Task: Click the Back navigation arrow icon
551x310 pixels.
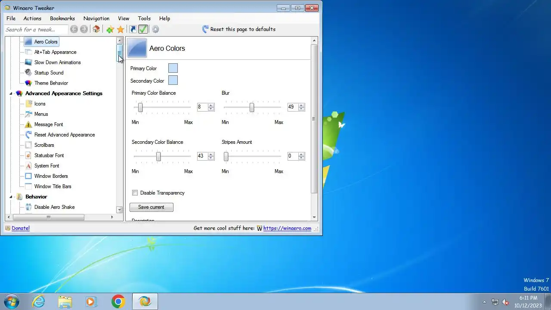Action: (x=74, y=29)
